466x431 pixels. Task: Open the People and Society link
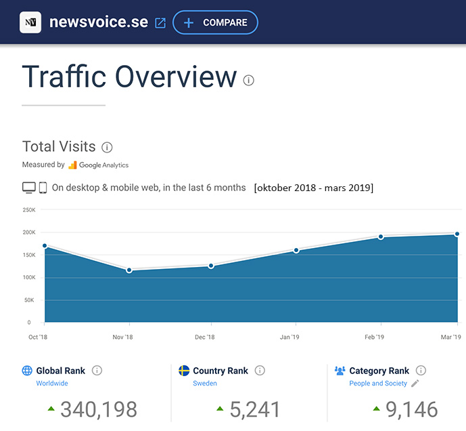click(x=378, y=384)
